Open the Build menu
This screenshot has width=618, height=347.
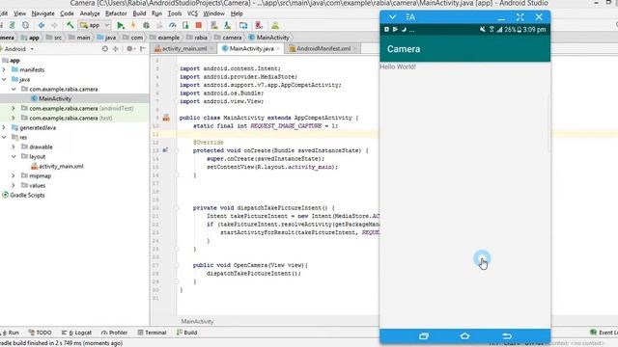[139, 13]
